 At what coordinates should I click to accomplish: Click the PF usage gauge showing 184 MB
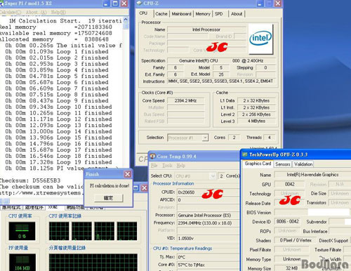[x=22, y=263]
